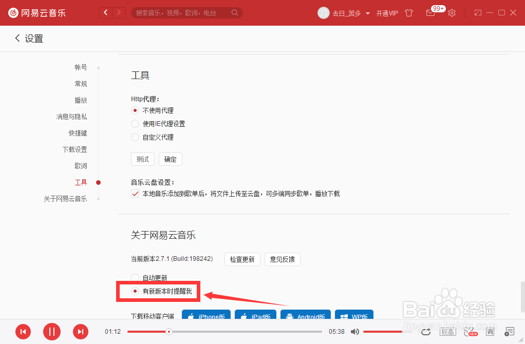Jump to 歌词 settings section

(81, 166)
